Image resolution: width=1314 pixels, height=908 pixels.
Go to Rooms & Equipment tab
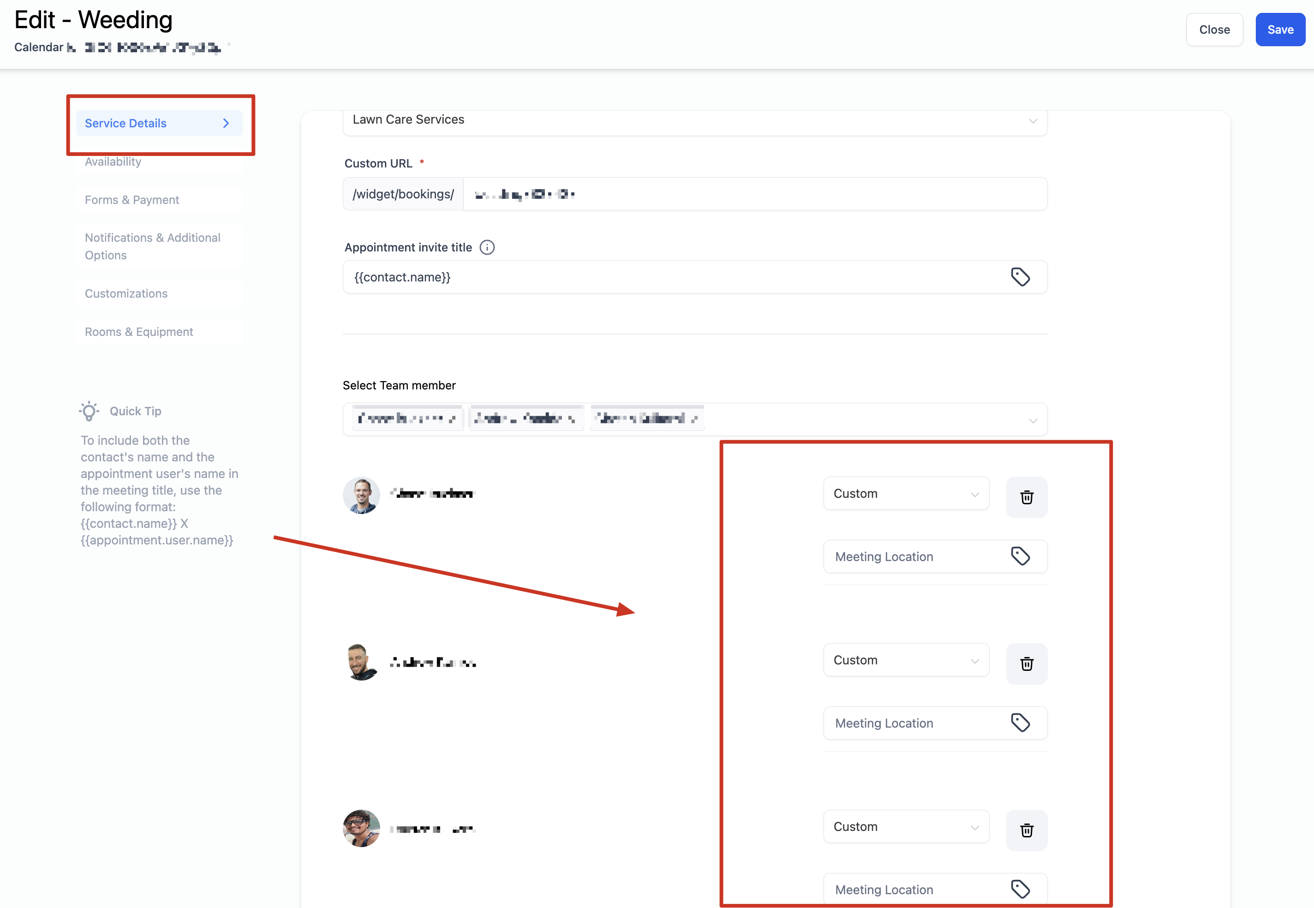point(139,332)
